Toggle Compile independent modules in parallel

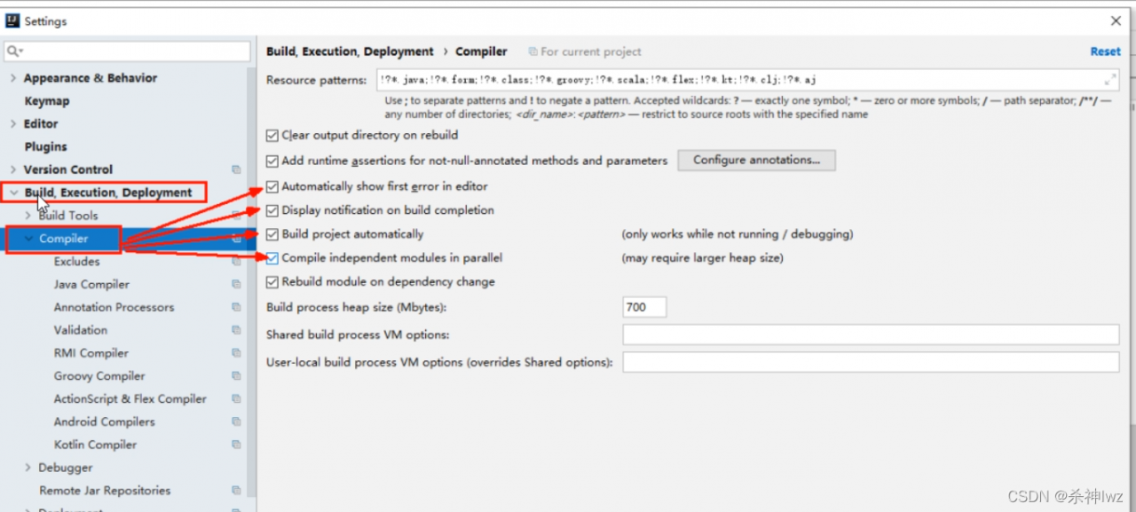pos(272,258)
